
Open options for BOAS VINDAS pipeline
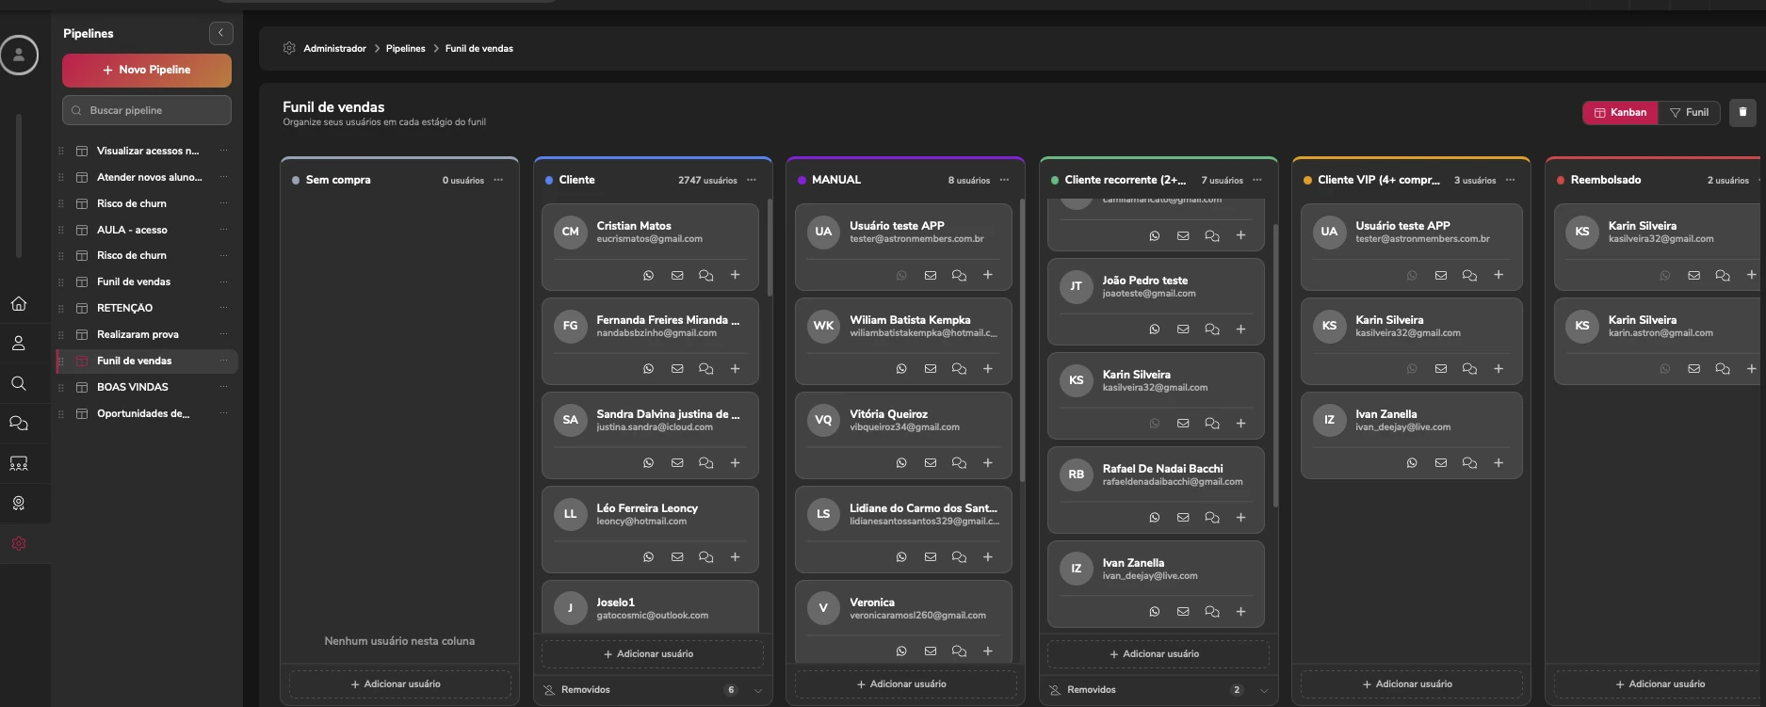[x=223, y=387]
